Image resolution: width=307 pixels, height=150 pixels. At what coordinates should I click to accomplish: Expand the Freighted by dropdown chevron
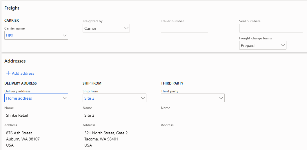point(126,28)
